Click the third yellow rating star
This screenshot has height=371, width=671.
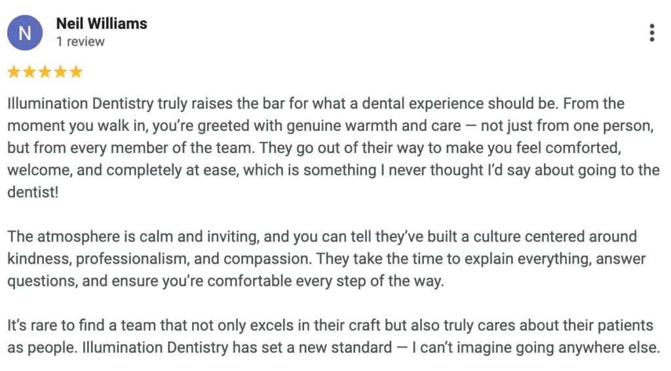point(45,72)
